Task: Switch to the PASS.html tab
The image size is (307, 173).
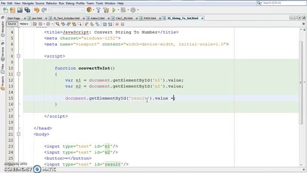Action: pos(150,18)
